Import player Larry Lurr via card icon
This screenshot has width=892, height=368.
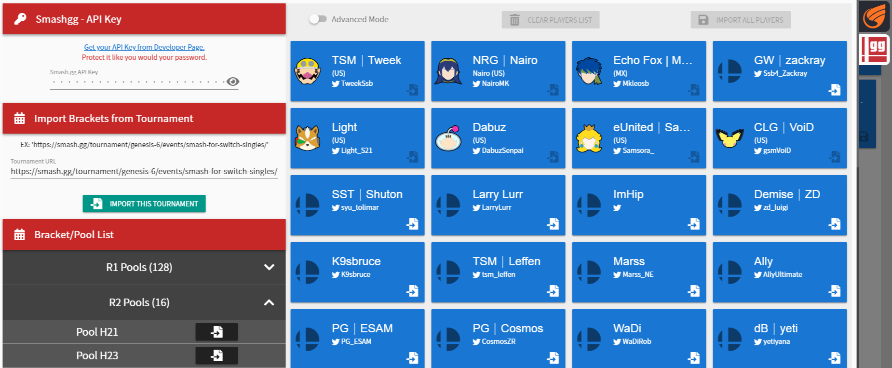553,224
